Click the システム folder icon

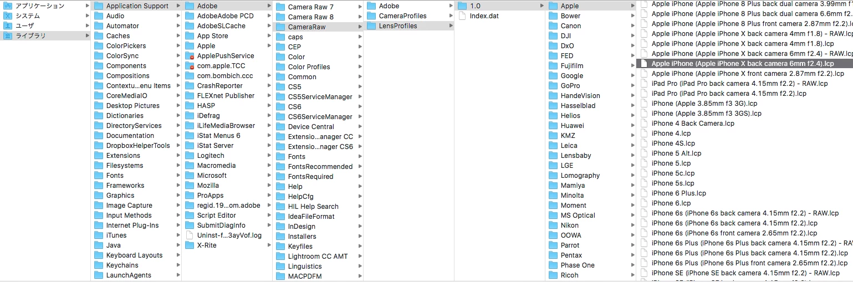pyautogui.click(x=8, y=16)
